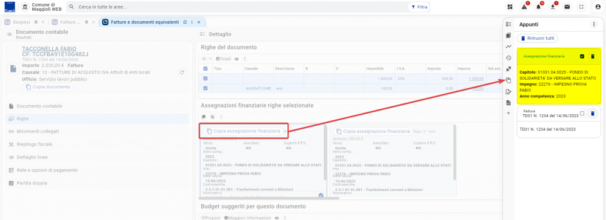Viewport: 606px width, 220px height.
Task: Open three-dot menu in Budget suggeriti toolbar
Action: click(284, 218)
